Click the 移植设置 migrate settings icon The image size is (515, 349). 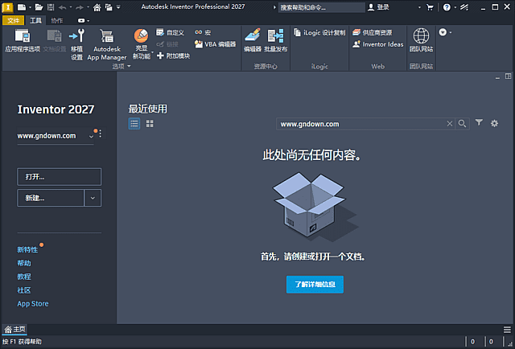point(76,43)
